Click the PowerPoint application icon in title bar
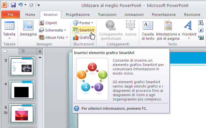This screenshot has height=128, width=206. tap(4, 5)
